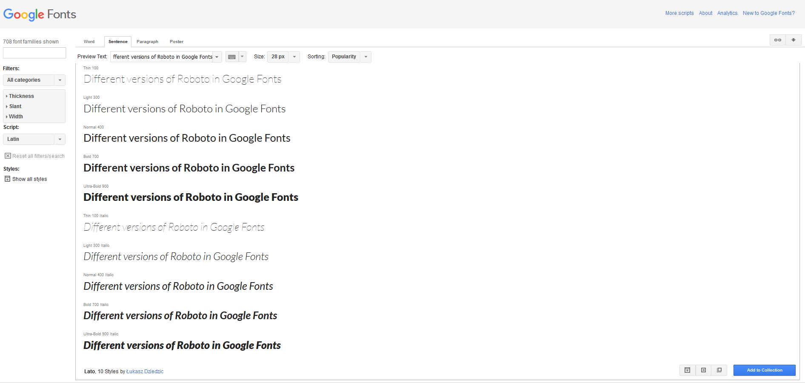The height and width of the screenshot is (383, 805).
Task: Click the 'Thin 100' style label
Action: [x=91, y=68]
